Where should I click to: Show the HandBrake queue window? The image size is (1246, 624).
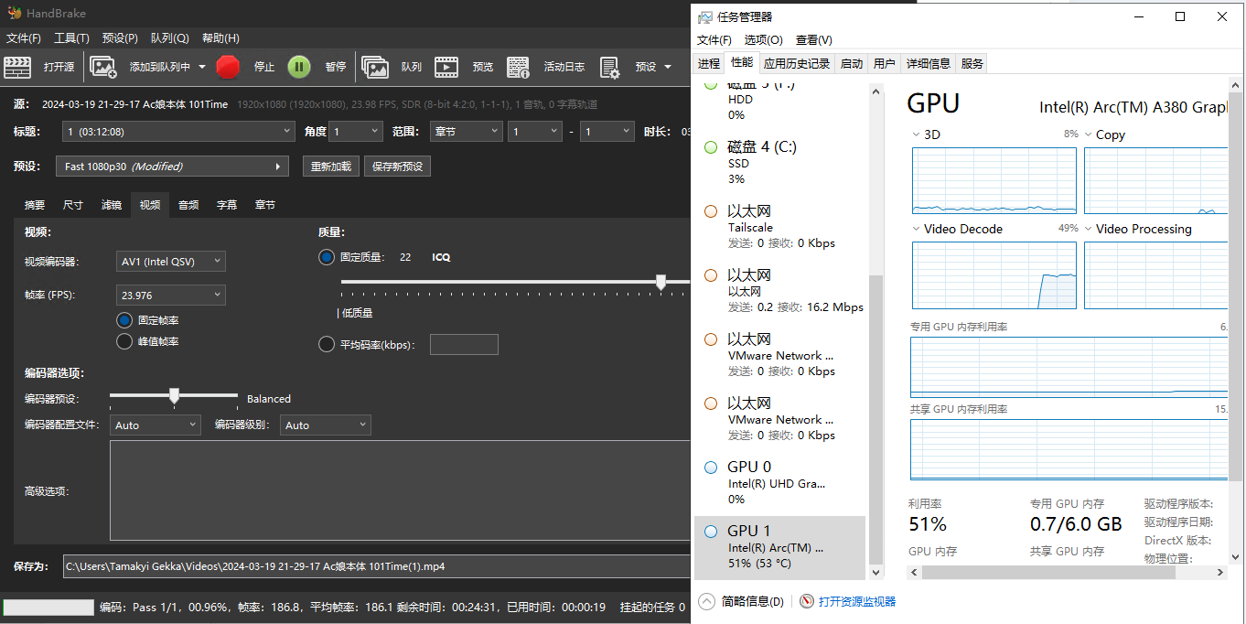375,67
